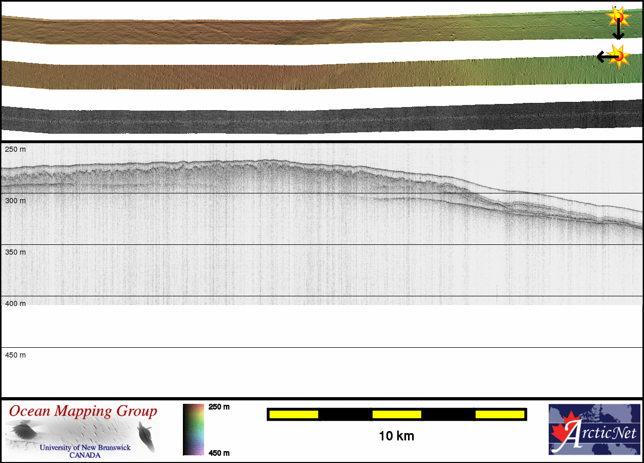Screen dimensions: 644x463
Task: Click the 450 m color legend label
Action: (219, 453)
